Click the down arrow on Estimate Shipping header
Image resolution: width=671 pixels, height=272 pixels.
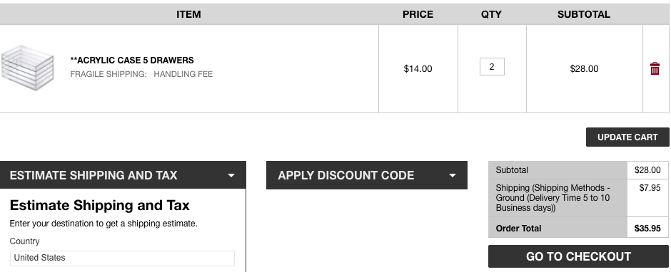[x=231, y=175]
